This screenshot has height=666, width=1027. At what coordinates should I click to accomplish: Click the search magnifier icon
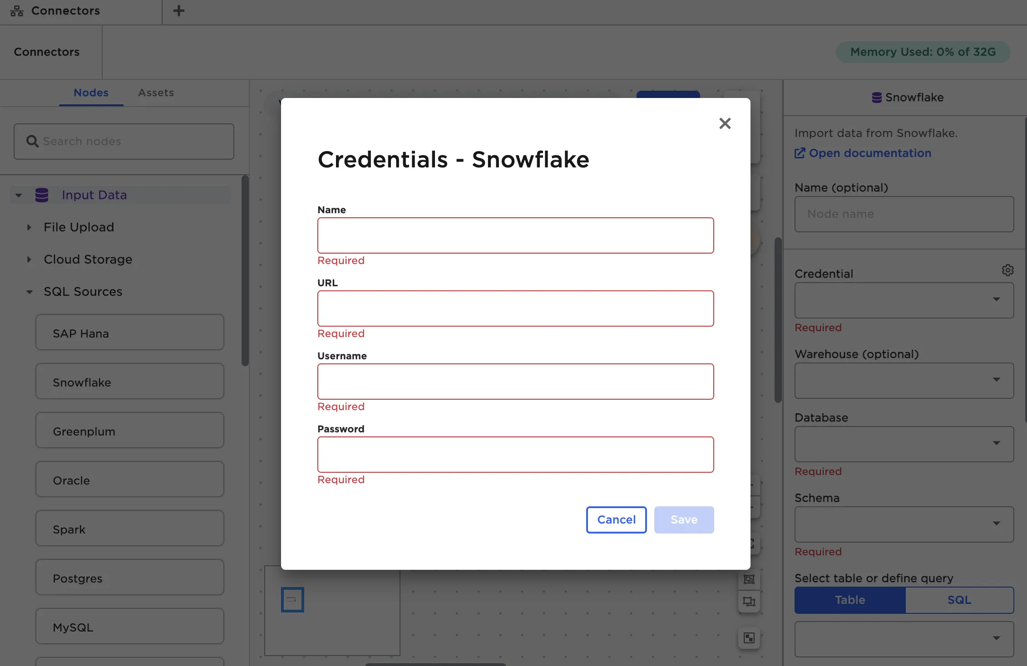pyautogui.click(x=32, y=142)
